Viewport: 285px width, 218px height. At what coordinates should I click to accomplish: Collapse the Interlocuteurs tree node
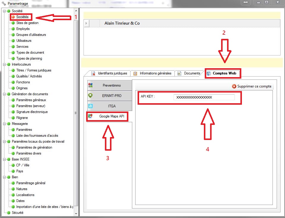click(4, 64)
